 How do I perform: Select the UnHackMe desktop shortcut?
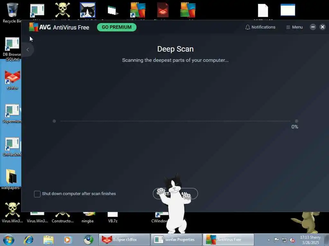12,147
